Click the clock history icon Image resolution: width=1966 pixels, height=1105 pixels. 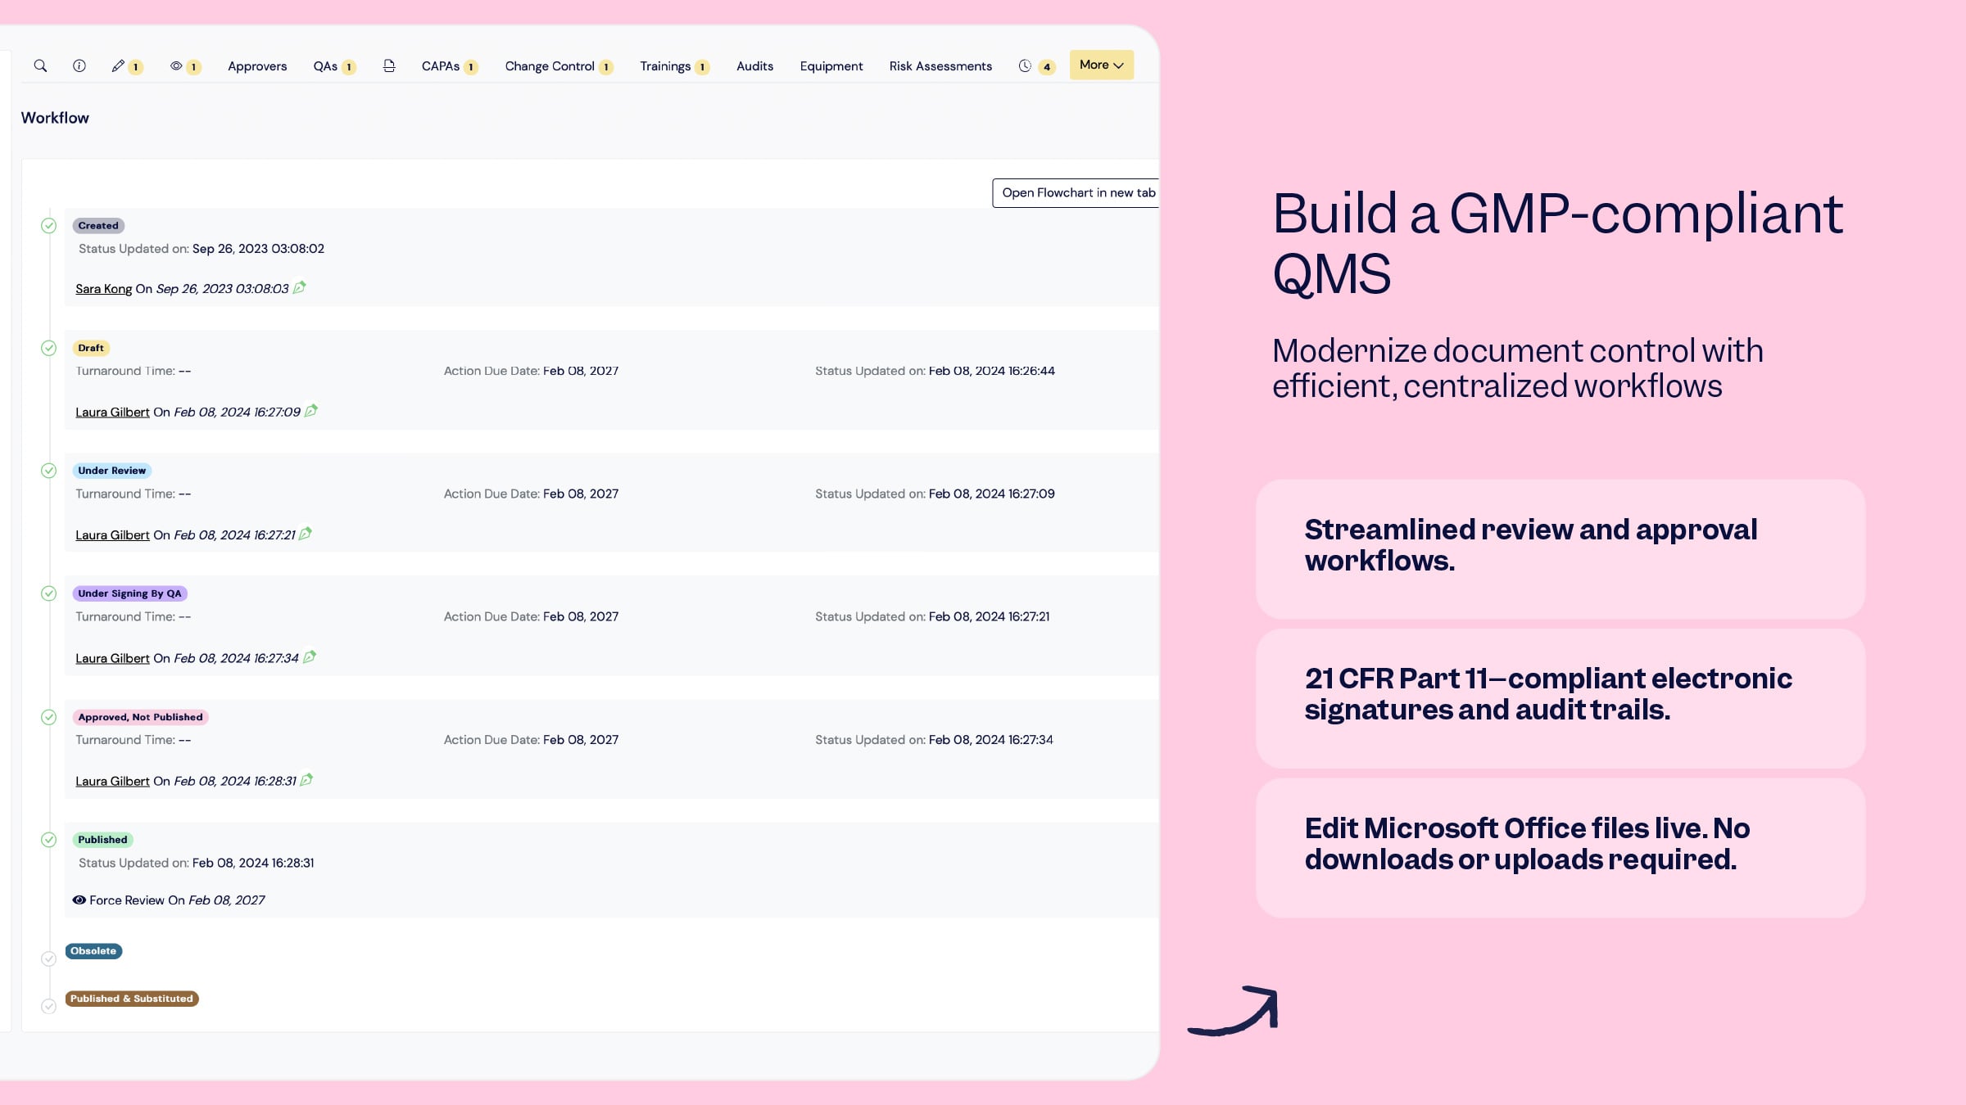click(x=1025, y=65)
